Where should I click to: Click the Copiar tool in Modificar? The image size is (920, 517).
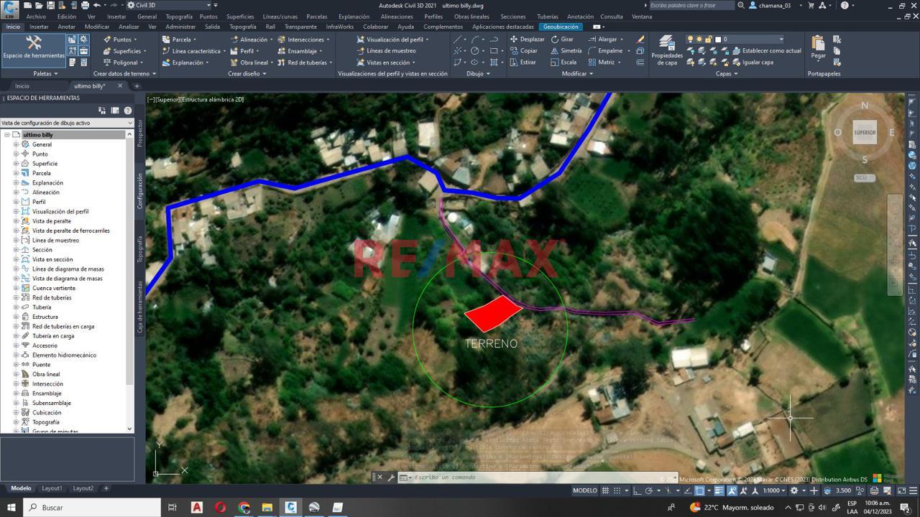(523, 51)
